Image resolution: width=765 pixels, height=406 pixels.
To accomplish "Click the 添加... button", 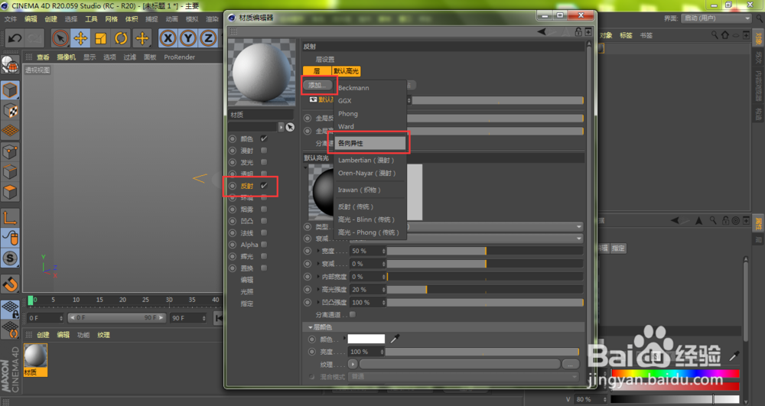I will point(317,86).
